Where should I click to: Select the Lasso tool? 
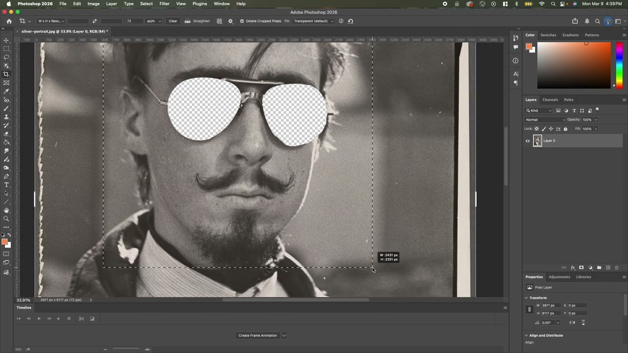point(6,57)
